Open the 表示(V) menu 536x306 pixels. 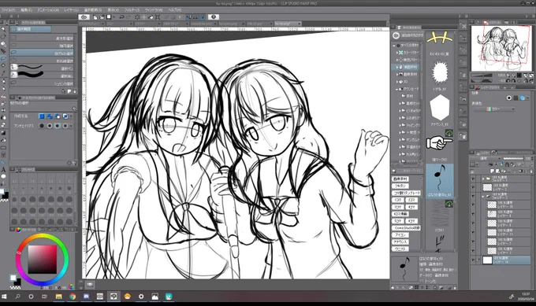(x=114, y=10)
